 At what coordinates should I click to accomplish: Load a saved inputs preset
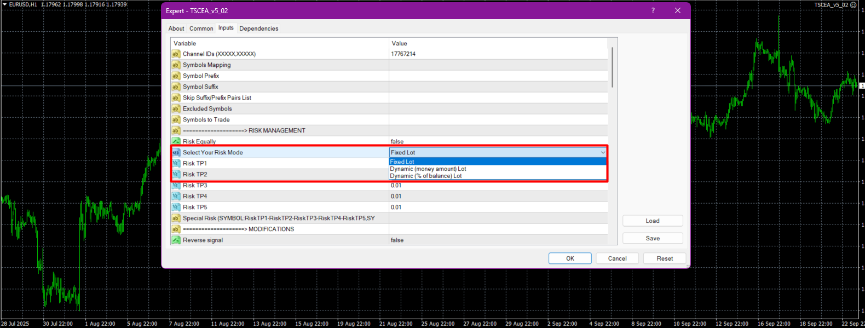click(652, 221)
